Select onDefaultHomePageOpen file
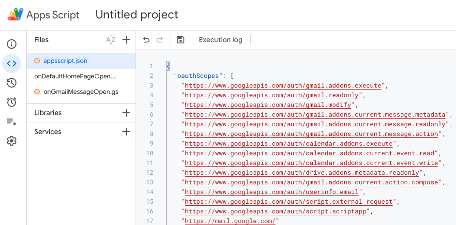Viewport: 456px width, 225px height. coord(81,76)
